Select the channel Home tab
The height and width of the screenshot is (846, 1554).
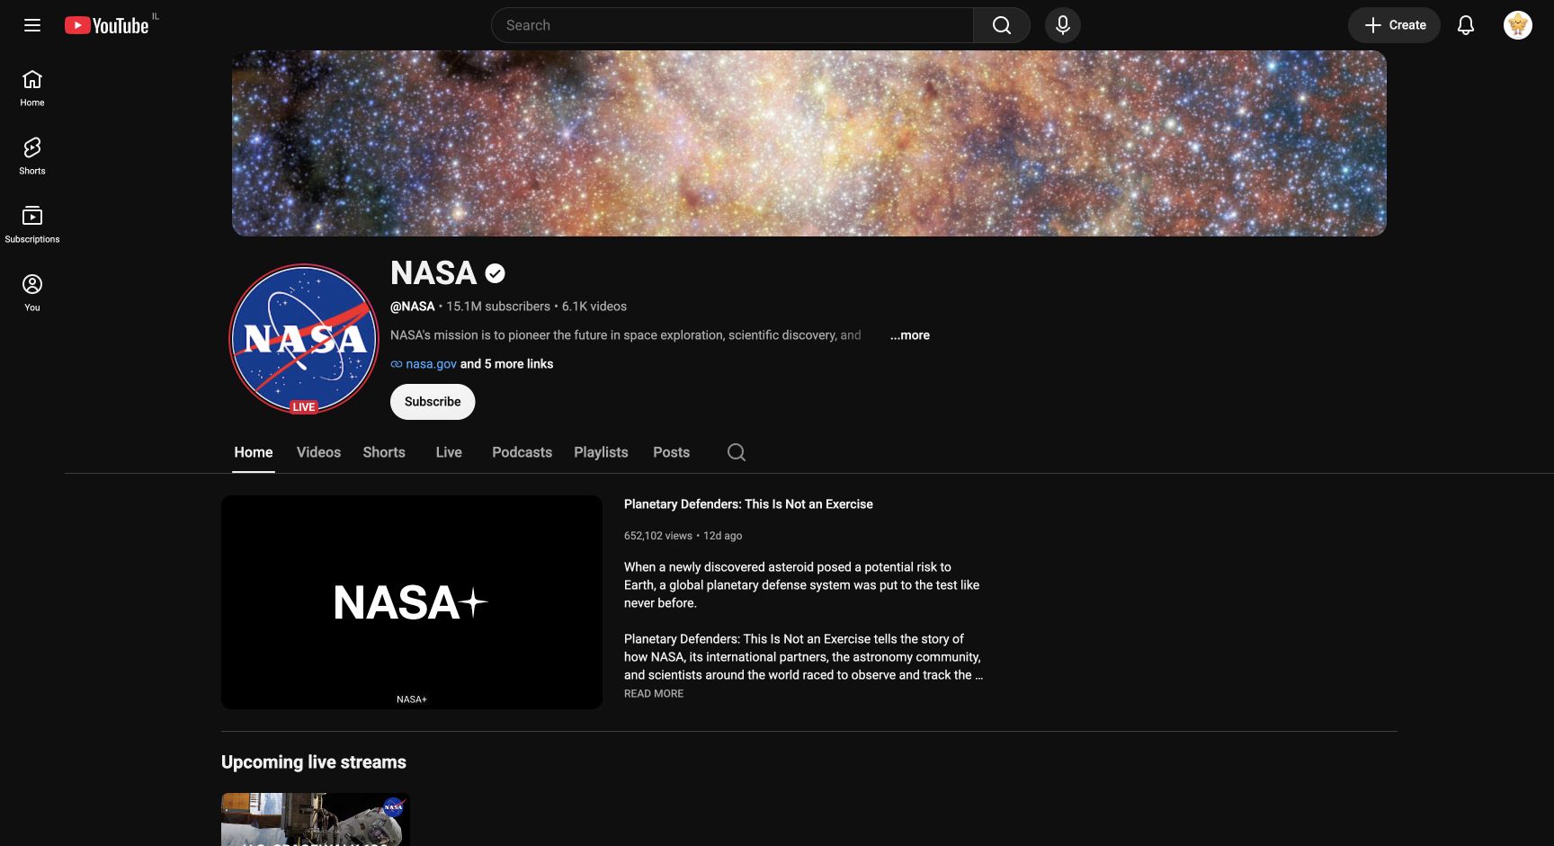254,452
